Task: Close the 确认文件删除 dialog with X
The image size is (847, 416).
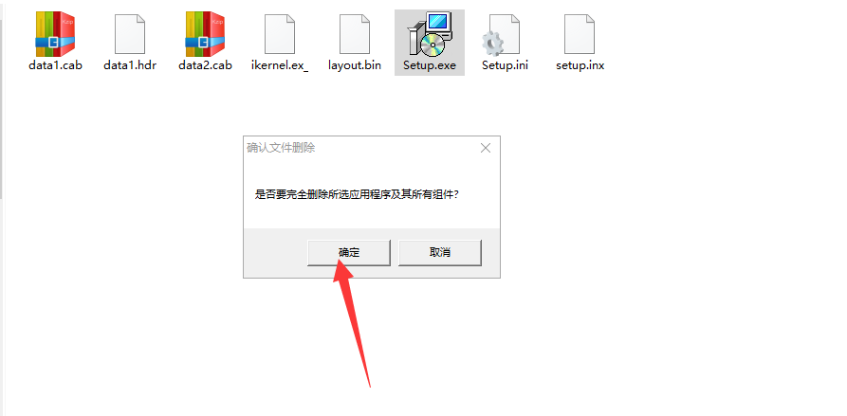Action: tap(486, 148)
